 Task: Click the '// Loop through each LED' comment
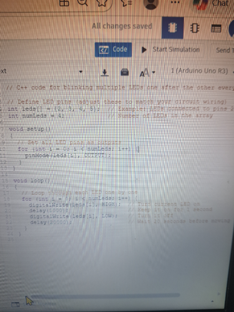[x=79, y=193]
